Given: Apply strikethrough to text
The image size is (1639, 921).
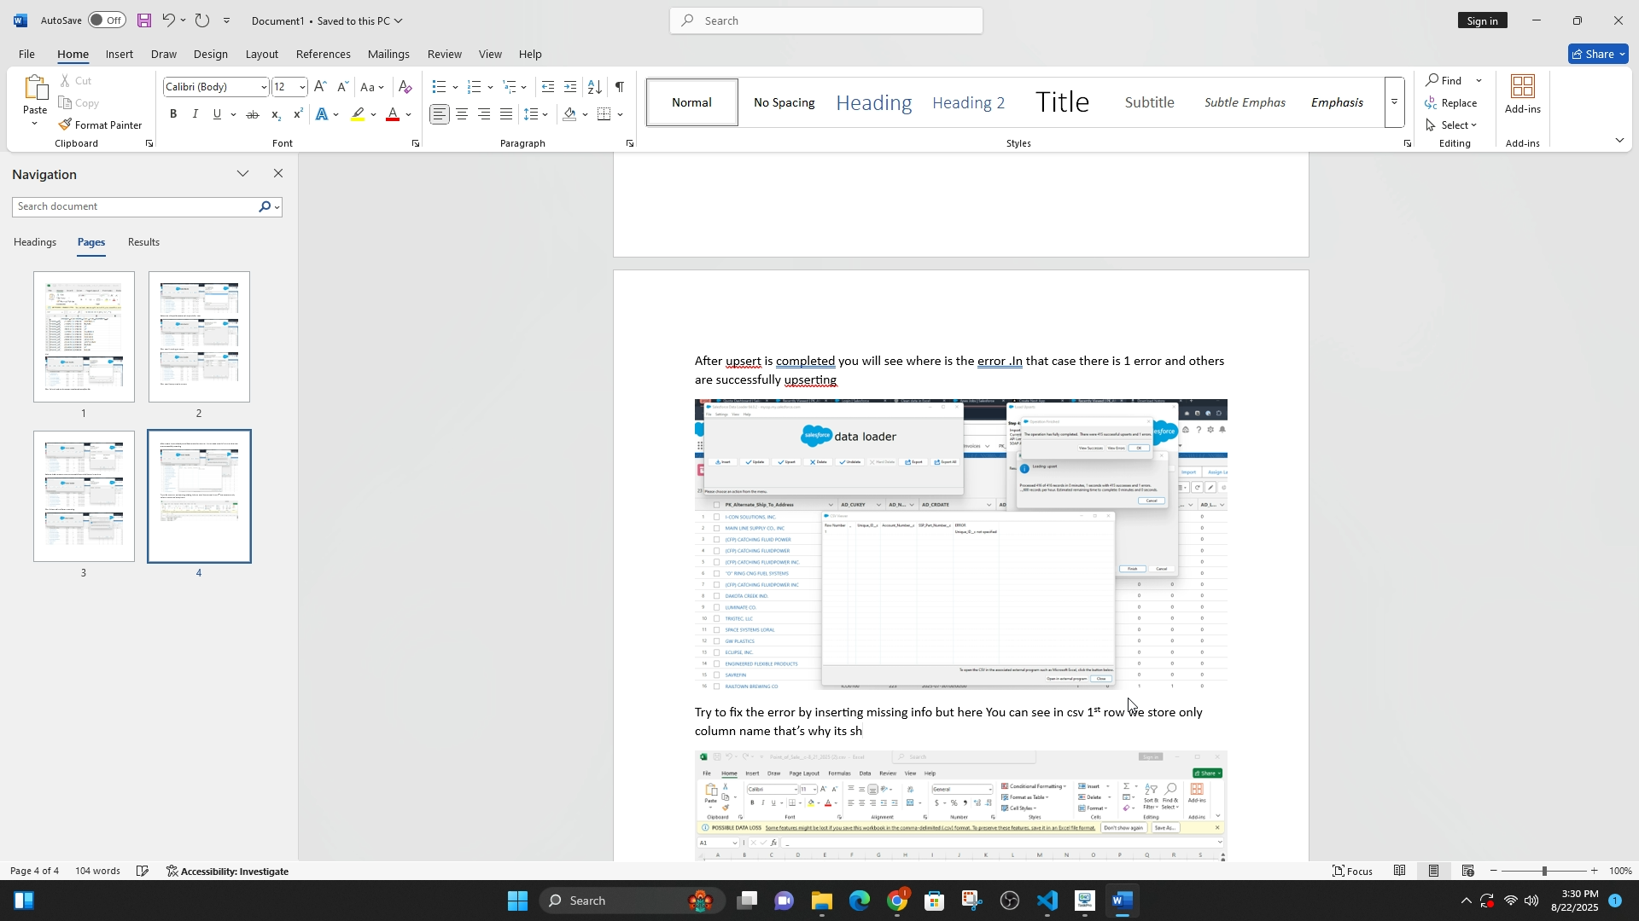Looking at the screenshot, I should point(253,114).
